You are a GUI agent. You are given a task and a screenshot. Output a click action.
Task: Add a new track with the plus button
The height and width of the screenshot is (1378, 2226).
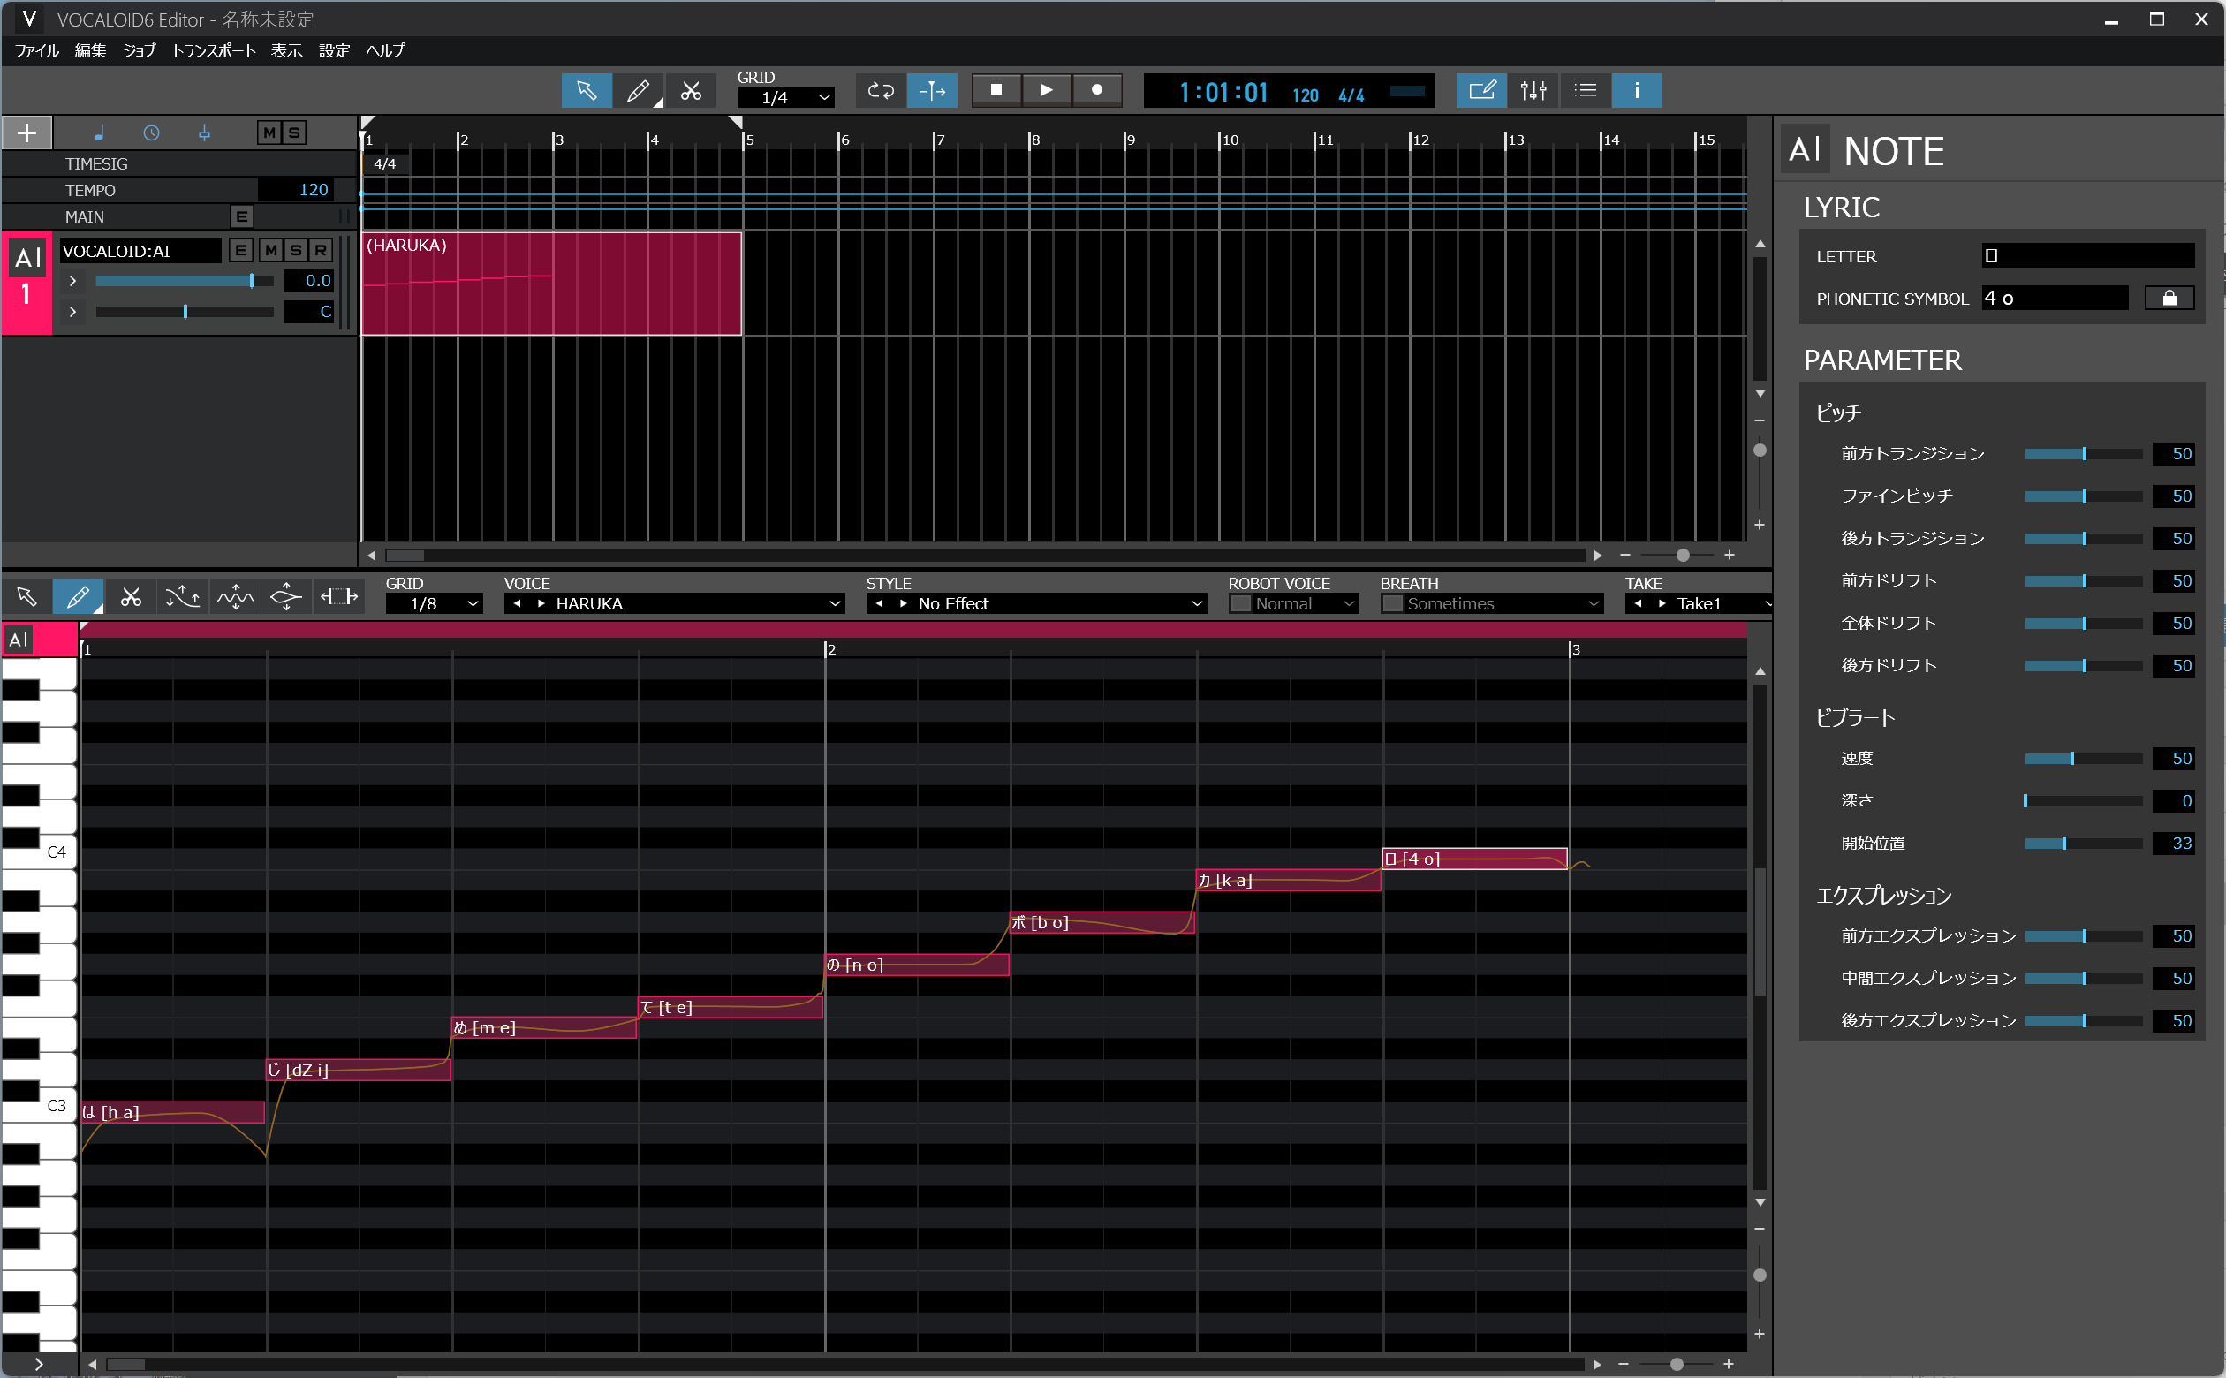pyautogui.click(x=26, y=133)
